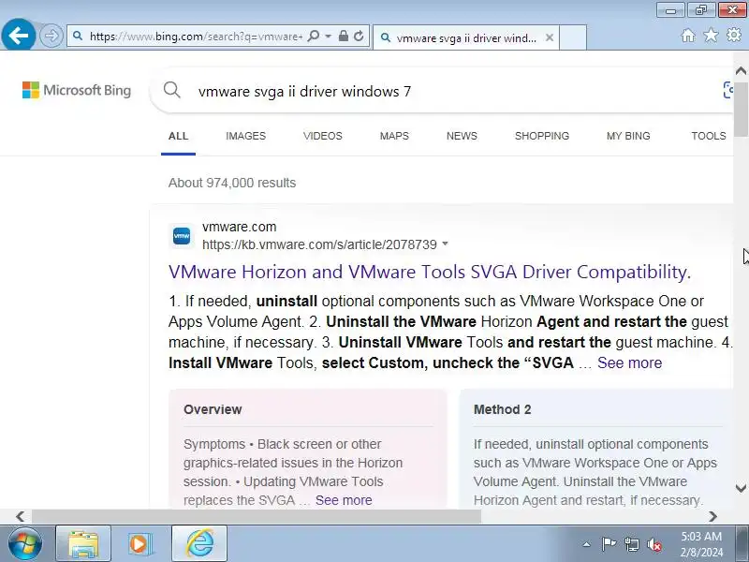Switch to the IMAGES tab
749x562 pixels.
tap(245, 136)
